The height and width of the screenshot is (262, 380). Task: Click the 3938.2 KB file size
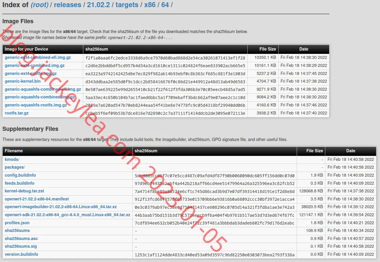[266, 113]
